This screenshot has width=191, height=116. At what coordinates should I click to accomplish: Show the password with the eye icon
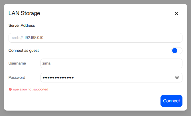(177, 77)
